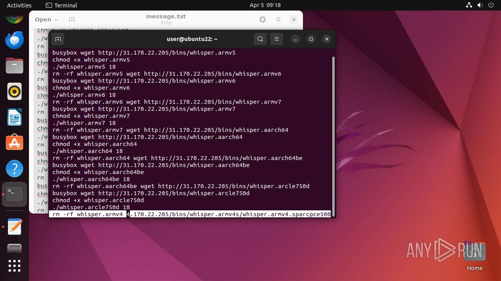This screenshot has height=281, width=501.
Task: Click line 'busybox wget ...whisper.armv7'
Action: tap(144, 109)
